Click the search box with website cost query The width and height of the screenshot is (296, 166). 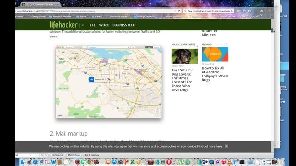(209, 11)
